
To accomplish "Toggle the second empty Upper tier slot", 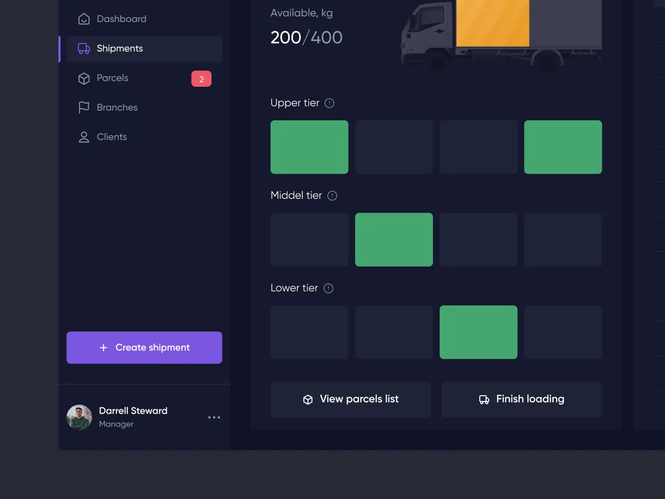I will coord(393,147).
